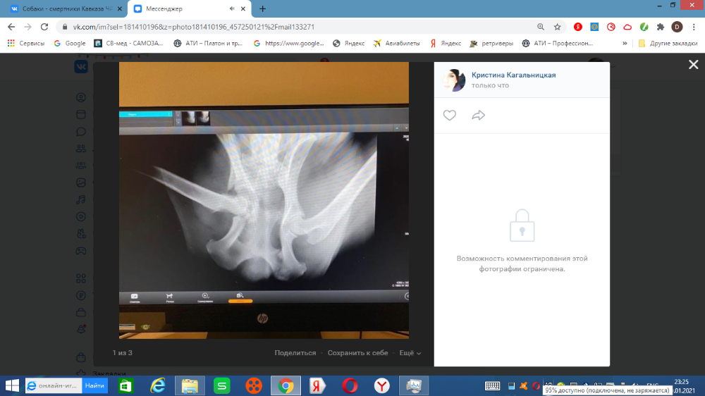
Task: Reload the page
Action: [44, 27]
